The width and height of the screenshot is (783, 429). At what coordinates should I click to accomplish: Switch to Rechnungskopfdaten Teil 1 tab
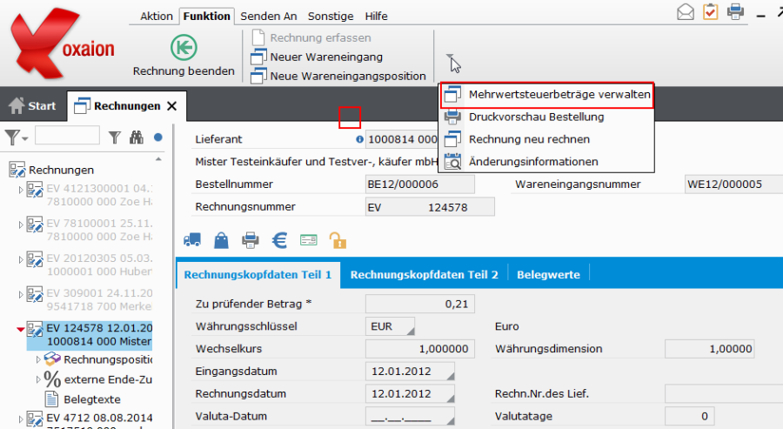pyautogui.click(x=258, y=275)
